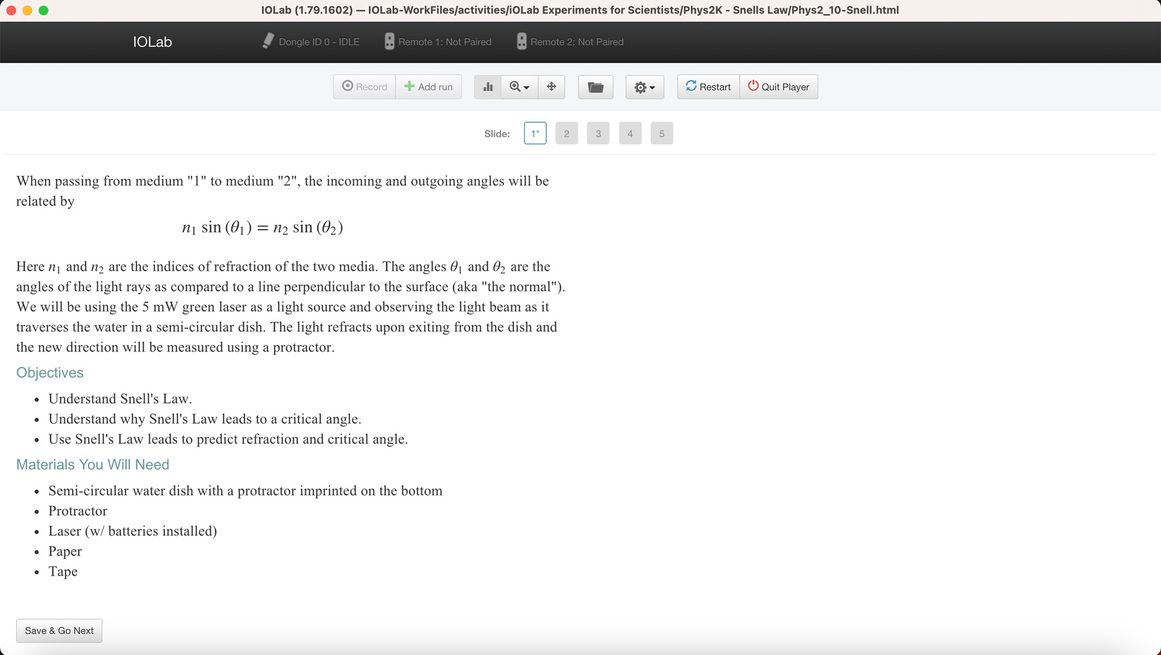This screenshot has width=1161, height=655.
Task: Select the pan/move arrows tool
Action: click(x=552, y=87)
